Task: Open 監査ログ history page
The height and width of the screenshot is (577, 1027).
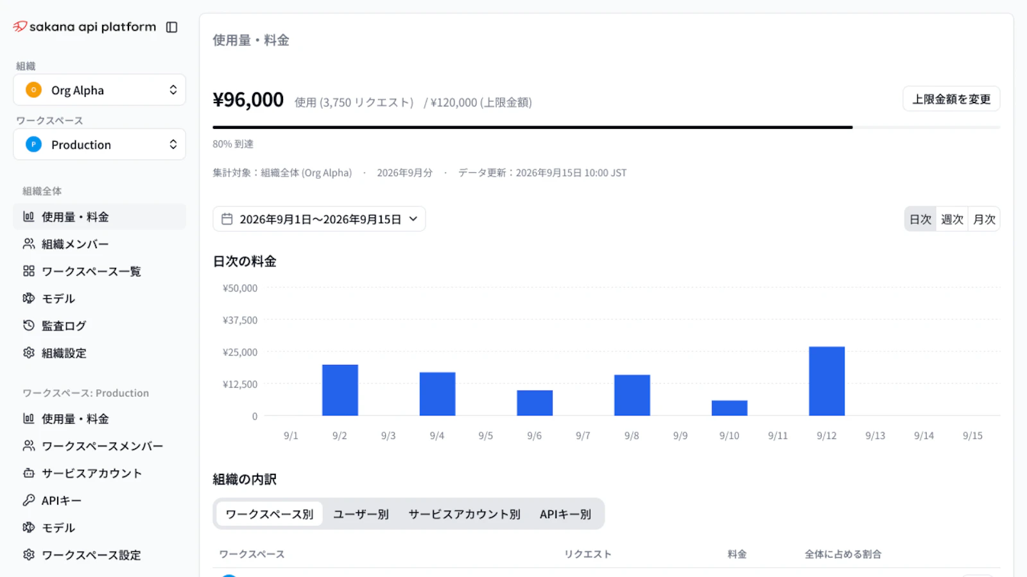Action: click(x=99, y=326)
